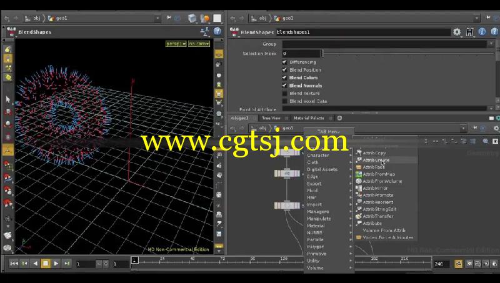
Task: Play the timeline forward
Action: point(56,264)
